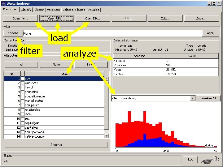Click the StdDev value 13.598
Viewport: 223px width, 167px height.
tap(171, 74)
